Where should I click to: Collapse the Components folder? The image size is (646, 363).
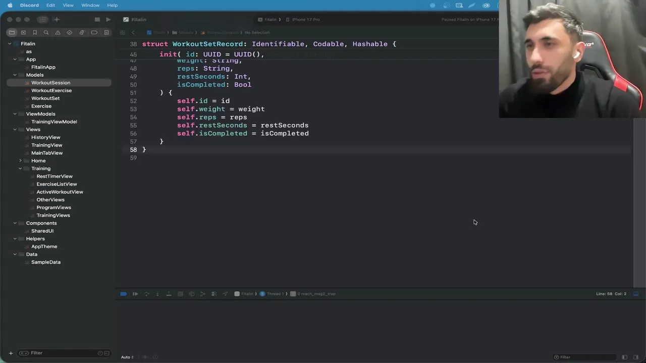15,223
